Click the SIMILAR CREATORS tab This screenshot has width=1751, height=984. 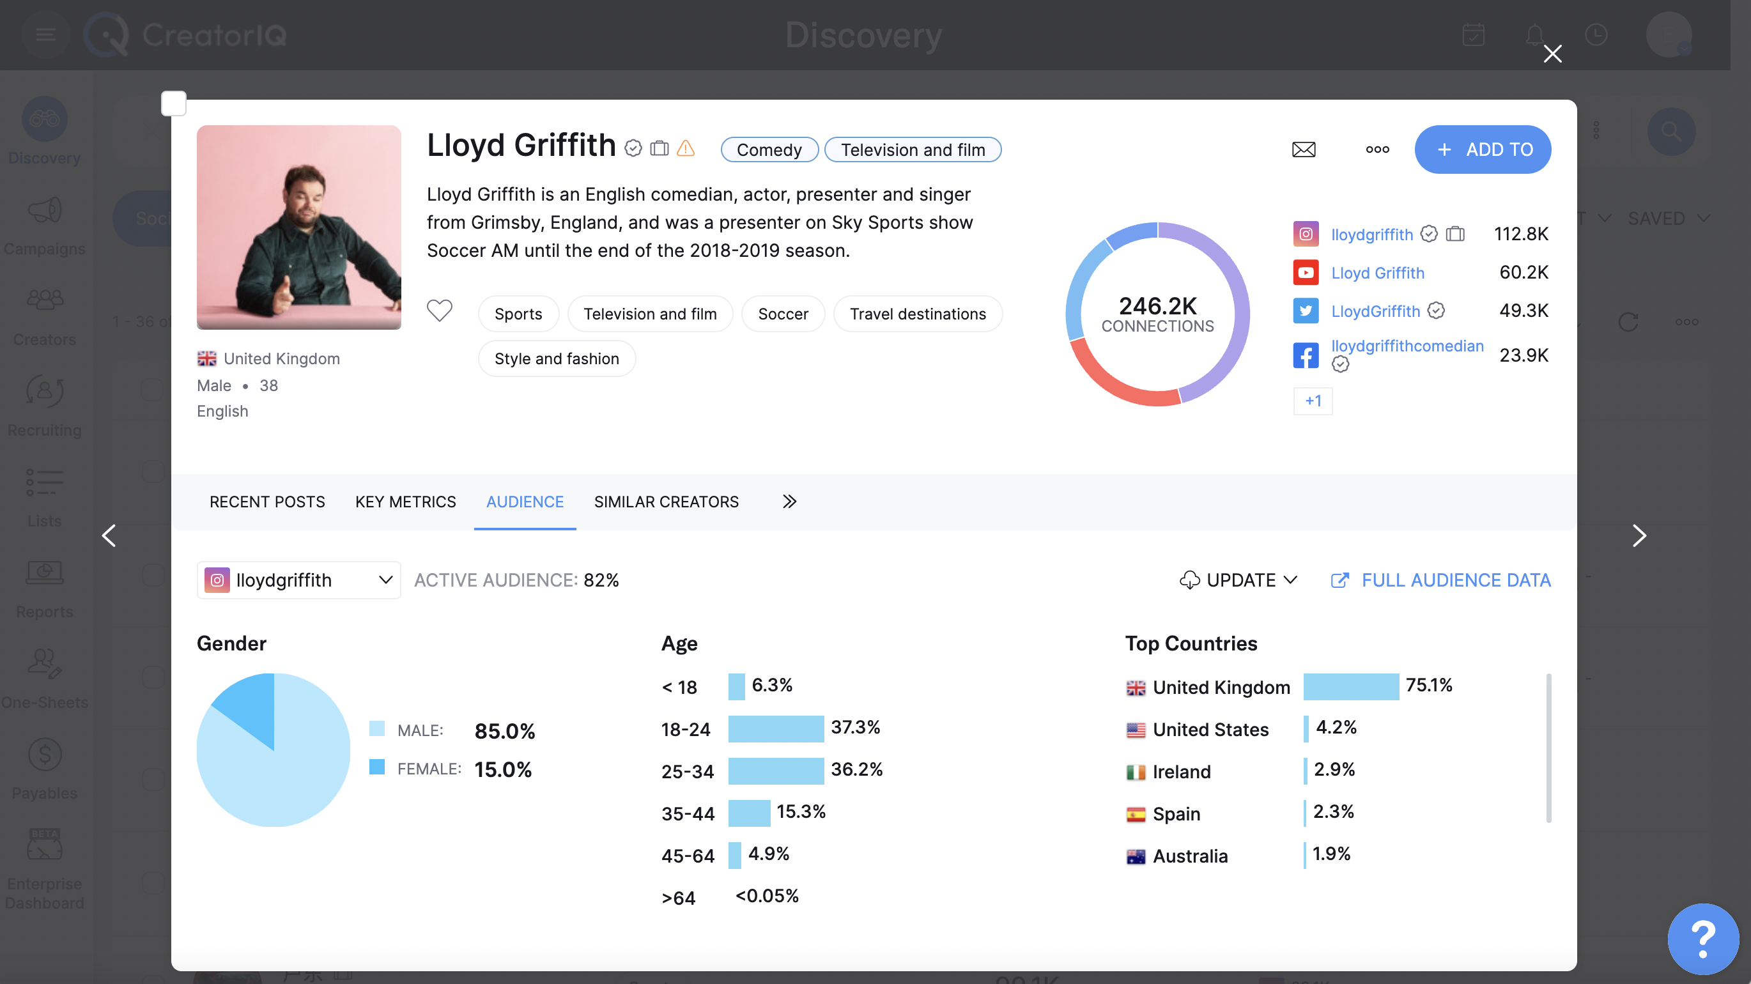667,502
